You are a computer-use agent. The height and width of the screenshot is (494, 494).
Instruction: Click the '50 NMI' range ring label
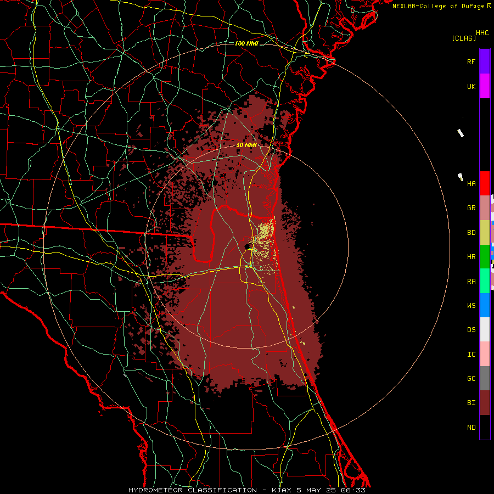tap(246, 145)
